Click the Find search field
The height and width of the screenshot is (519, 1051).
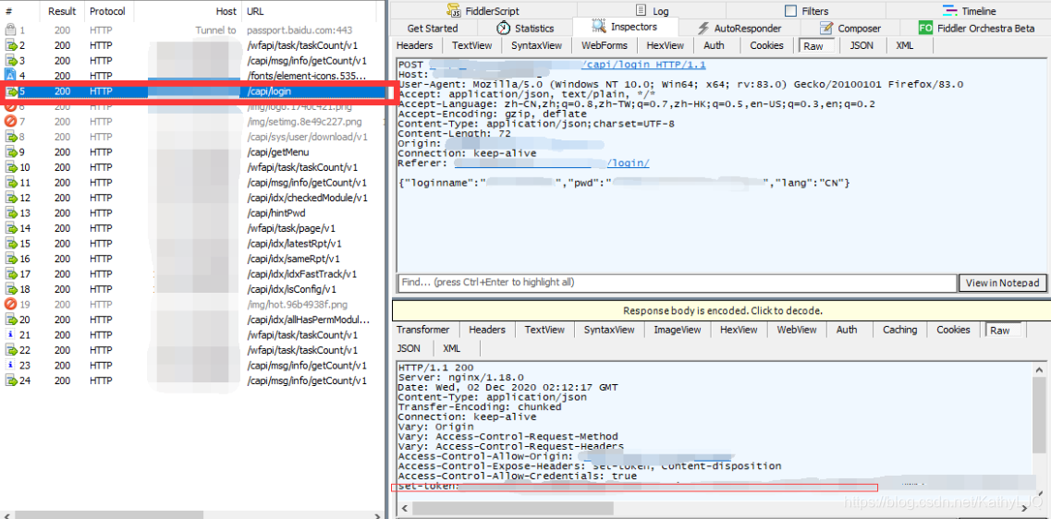coord(677,283)
